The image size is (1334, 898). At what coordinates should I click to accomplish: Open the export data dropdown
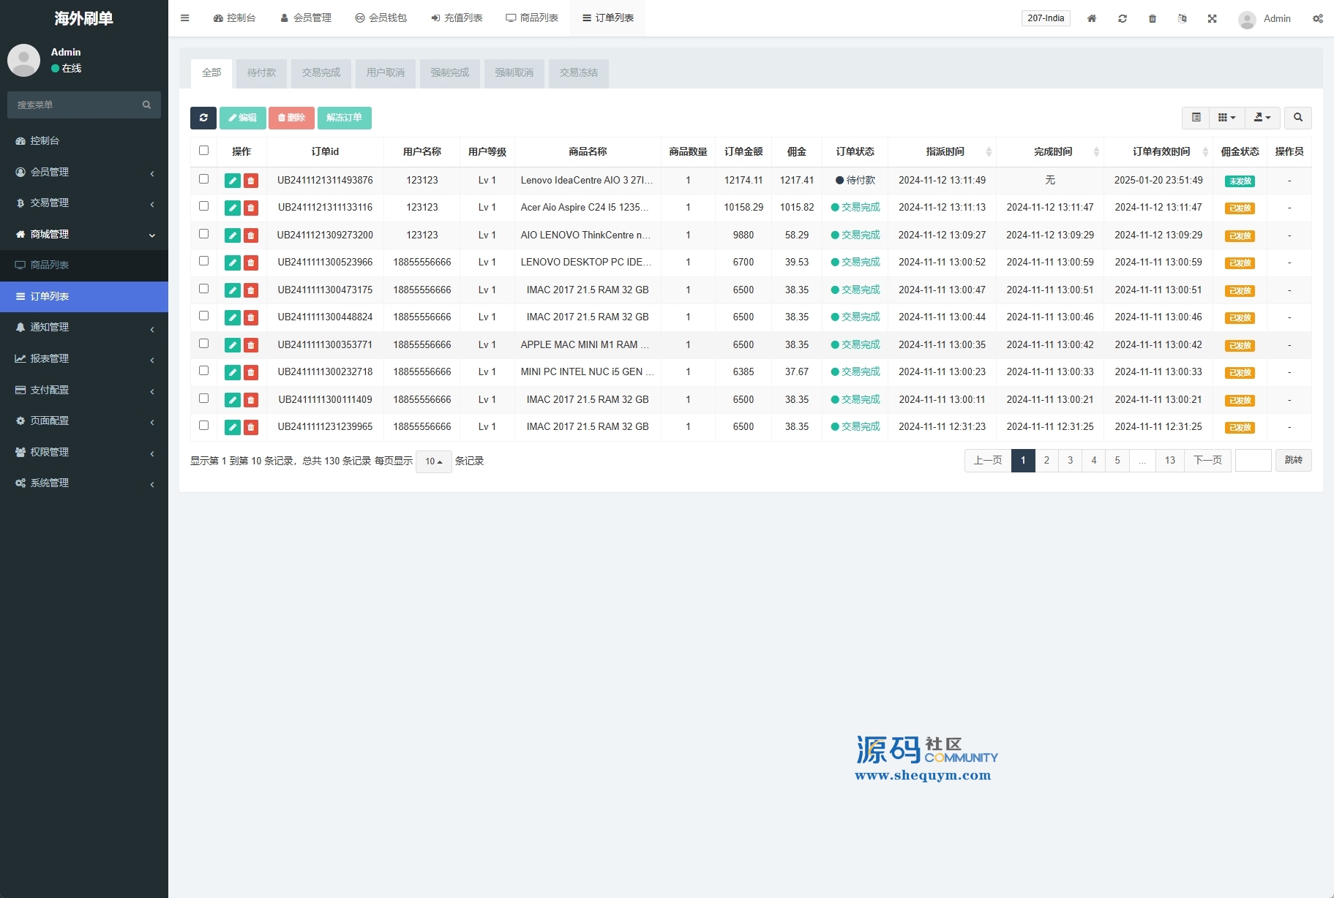click(1262, 118)
